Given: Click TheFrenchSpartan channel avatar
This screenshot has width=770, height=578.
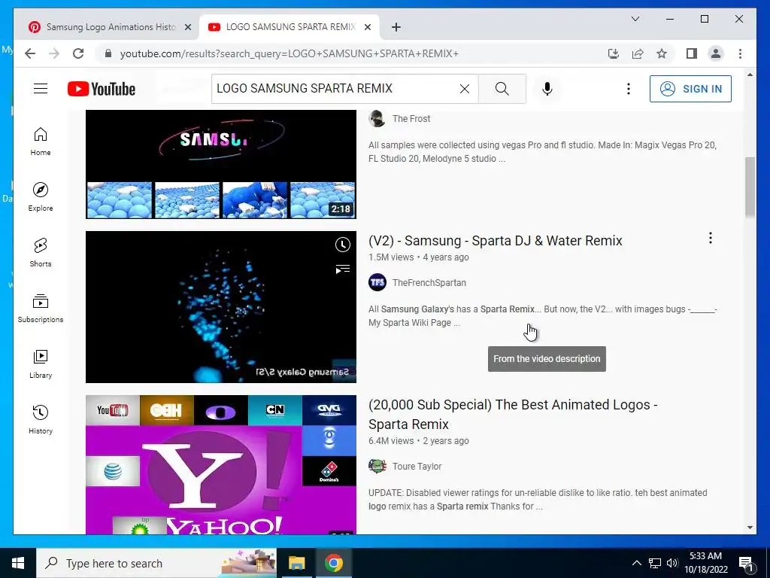Looking at the screenshot, I should (x=377, y=283).
